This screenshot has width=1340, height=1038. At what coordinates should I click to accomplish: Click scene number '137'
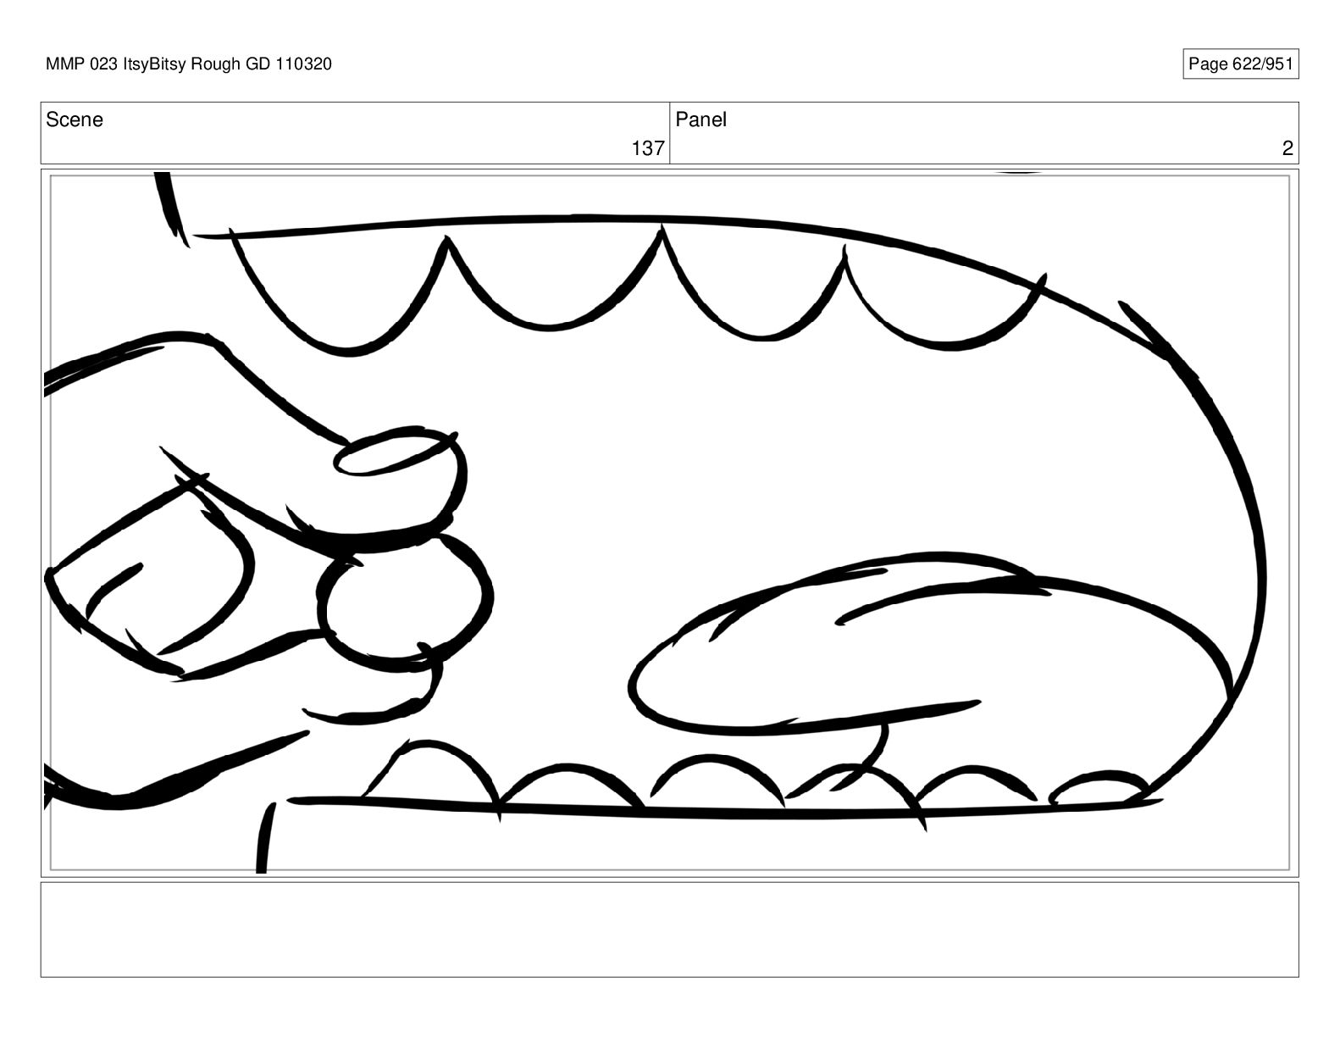pyautogui.click(x=648, y=148)
